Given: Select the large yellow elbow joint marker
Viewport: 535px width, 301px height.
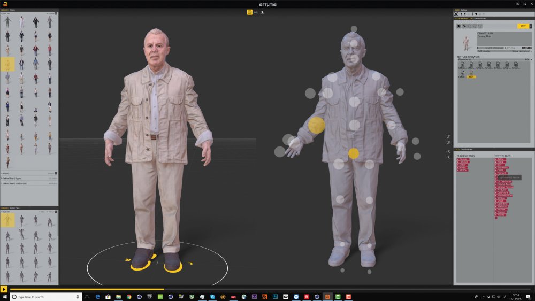Looking at the screenshot, I should [316, 125].
